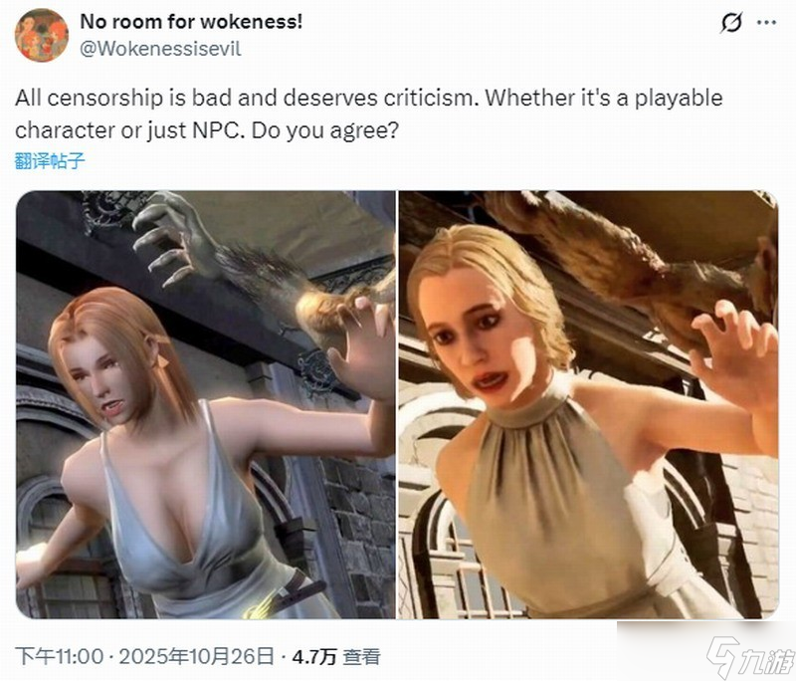
Task: Click the tweet text about censorship
Action: pyautogui.click(x=368, y=114)
